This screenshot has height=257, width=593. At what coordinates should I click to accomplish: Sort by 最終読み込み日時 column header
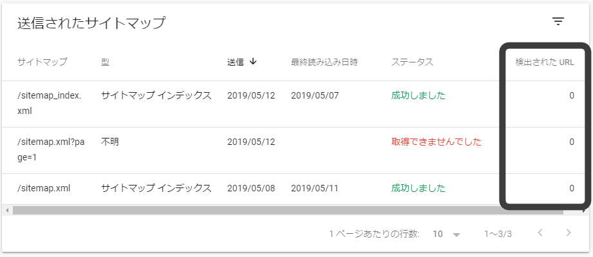click(x=324, y=62)
